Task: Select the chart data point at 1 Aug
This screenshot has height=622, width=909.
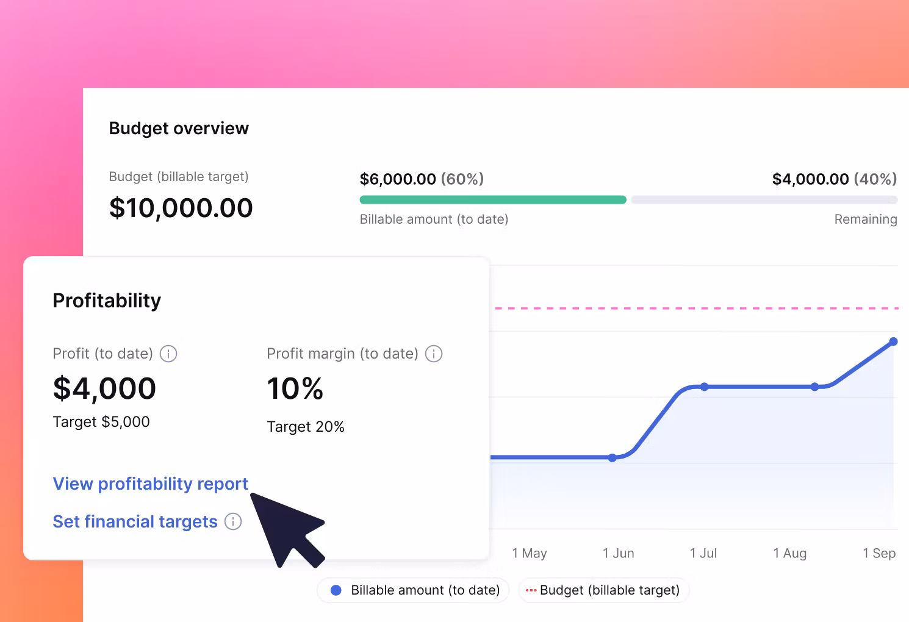Action: (x=814, y=387)
